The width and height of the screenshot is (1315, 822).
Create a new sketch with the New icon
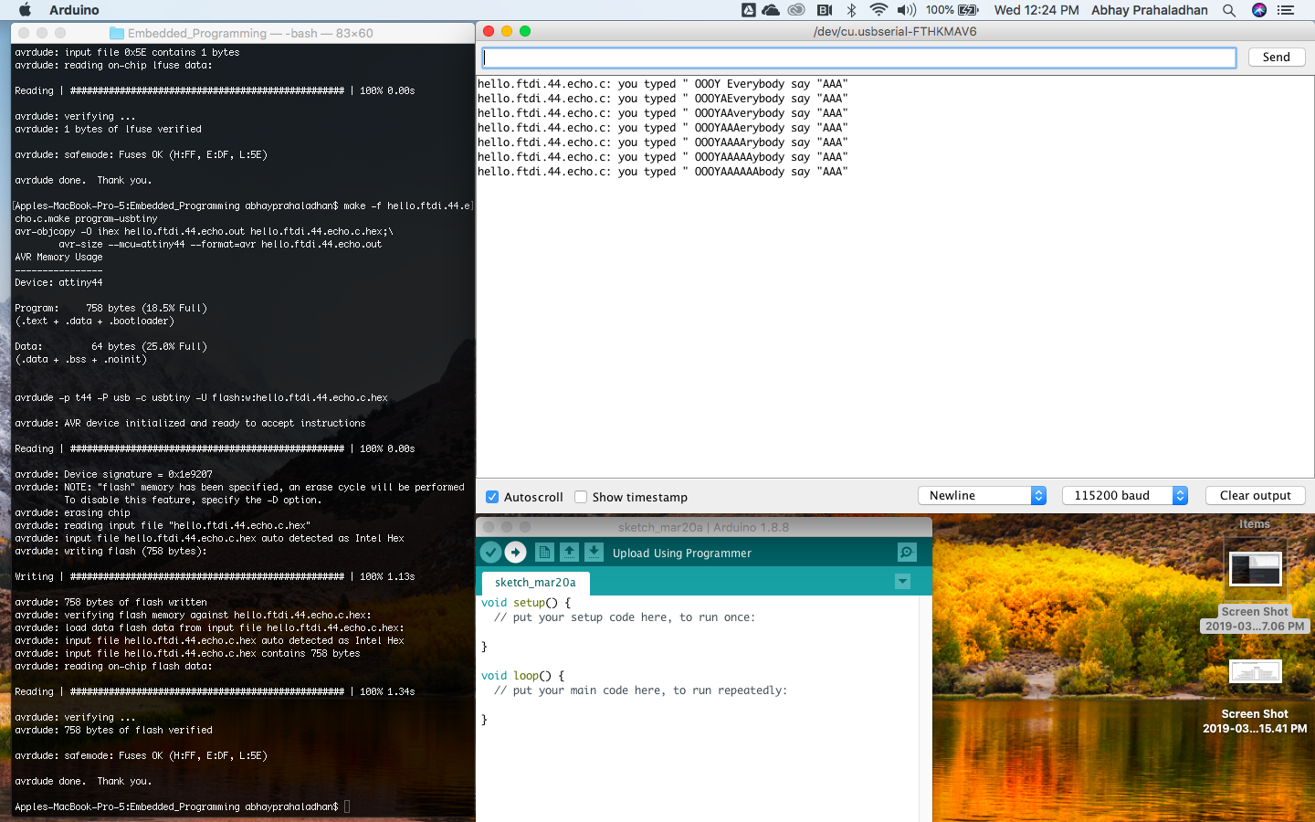click(544, 552)
